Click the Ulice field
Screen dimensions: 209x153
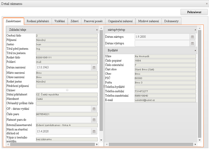(x=165, y=56)
